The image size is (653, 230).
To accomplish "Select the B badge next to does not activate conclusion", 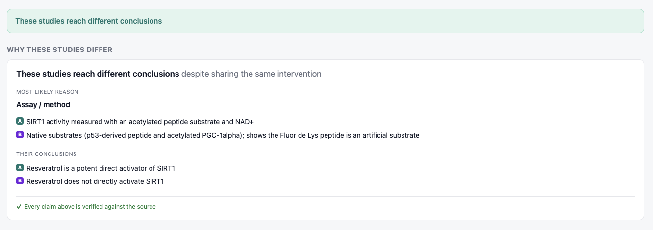I will pyautogui.click(x=20, y=181).
